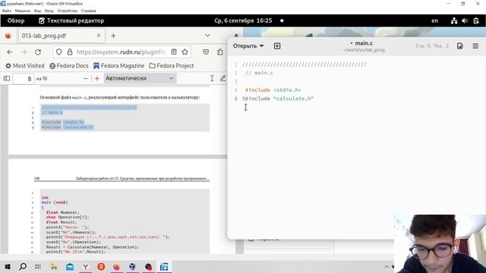486x273 pixels.
Task: Open the PDF zoom level dropdown Автоматически
Action: 140,78
